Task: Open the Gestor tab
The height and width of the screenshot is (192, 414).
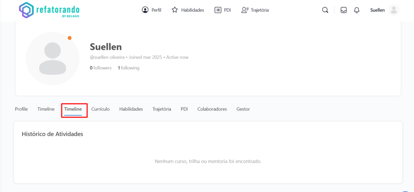Action: 243,109
